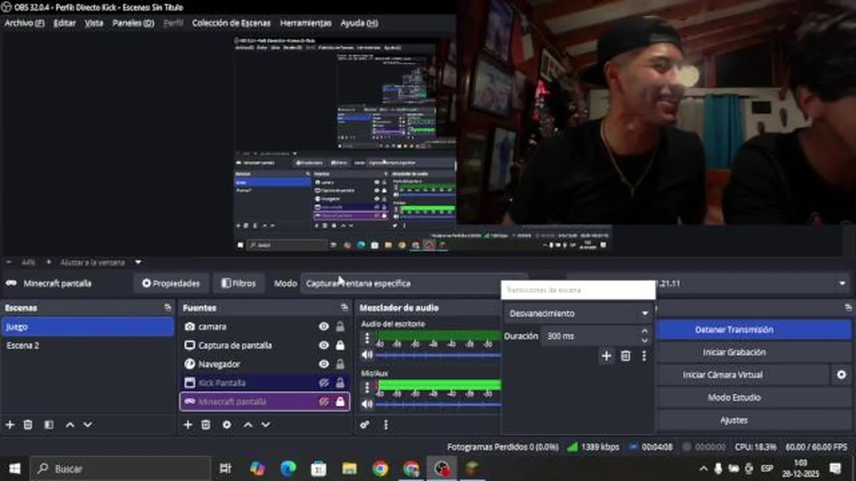Open the window selection dropdown arrow
This screenshot has height=481, width=856.
coord(842,283)
